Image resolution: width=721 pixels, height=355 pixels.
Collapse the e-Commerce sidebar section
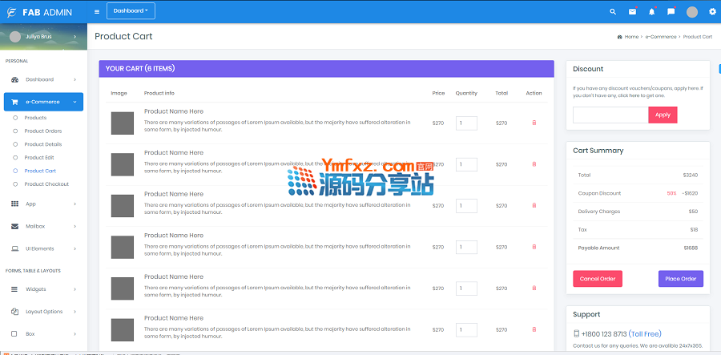point(43,102)
